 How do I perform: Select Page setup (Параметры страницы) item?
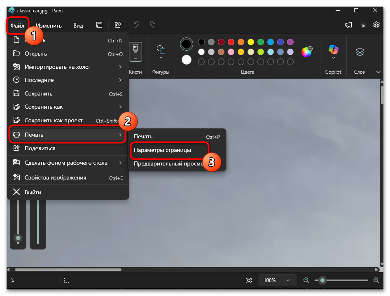[162, 150]
